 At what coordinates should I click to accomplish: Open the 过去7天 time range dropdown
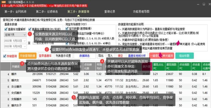click(15, 35)
